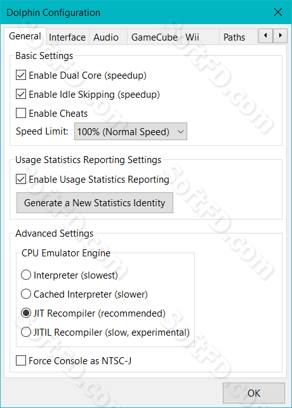Screen dimensions: 292x408
Task: Uncheck Enable Usage Statistics Reporting
Action: coord(21,180)
